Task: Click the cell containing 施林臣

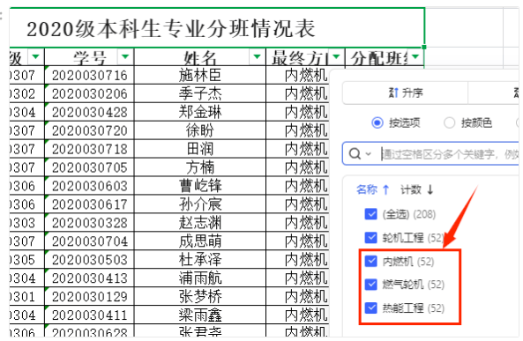Action: 200,75
